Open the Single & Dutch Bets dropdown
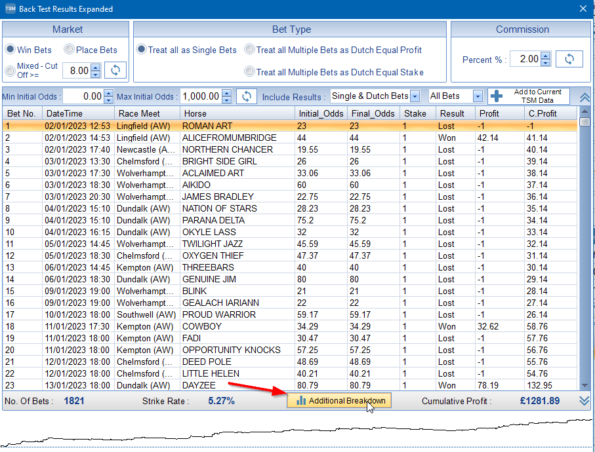 click(x=415, y=96)
